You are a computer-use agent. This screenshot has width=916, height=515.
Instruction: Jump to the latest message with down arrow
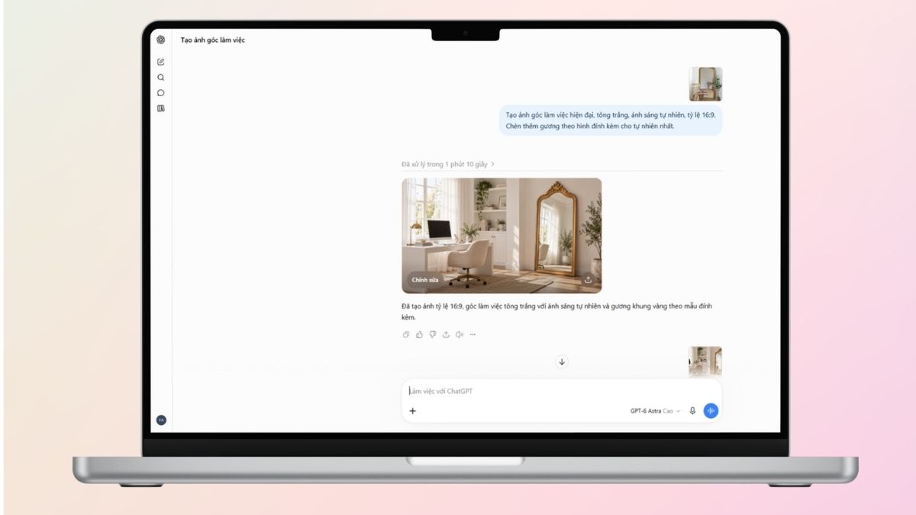(562, 362)
